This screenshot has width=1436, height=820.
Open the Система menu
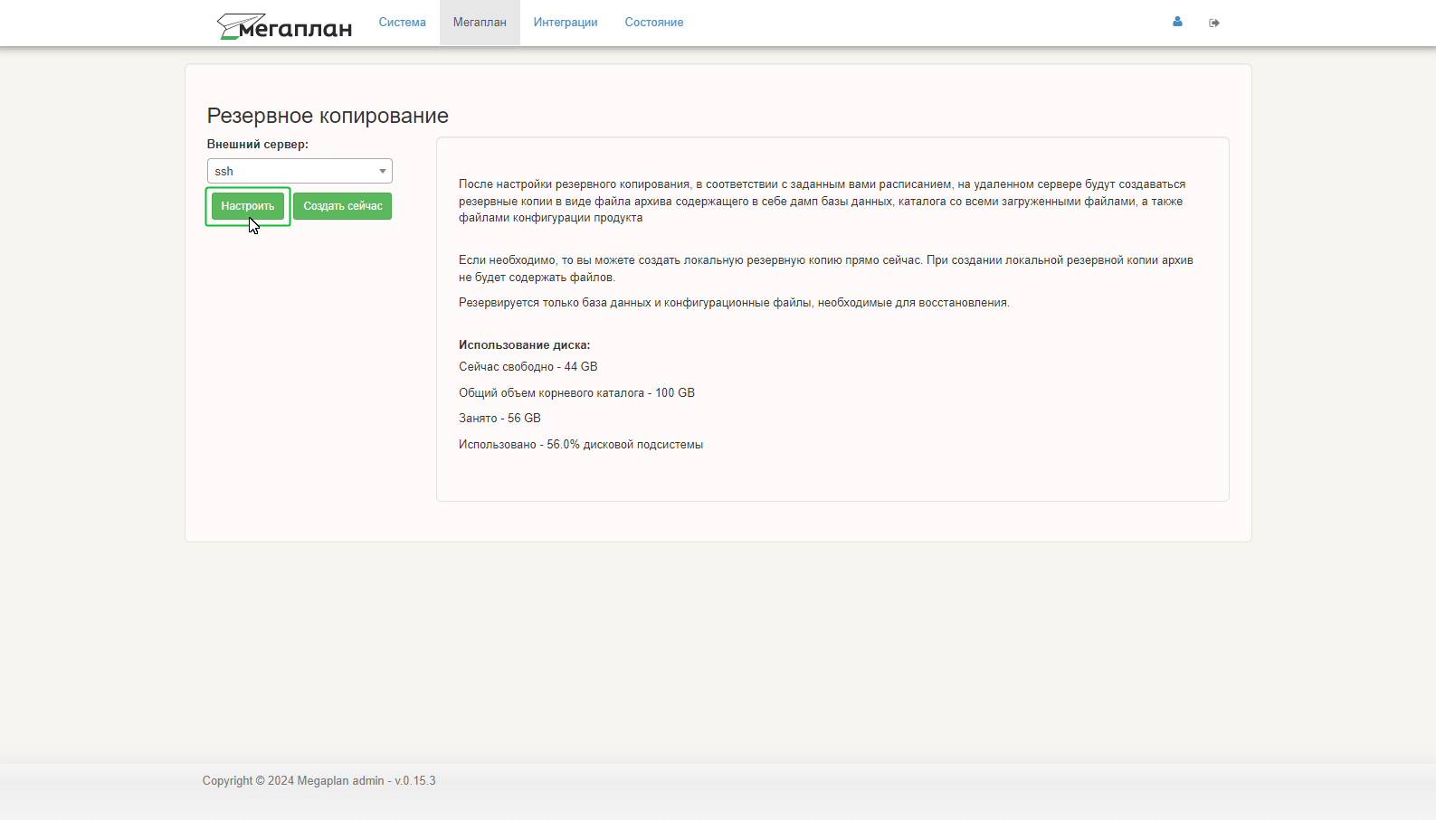point(402,23)
